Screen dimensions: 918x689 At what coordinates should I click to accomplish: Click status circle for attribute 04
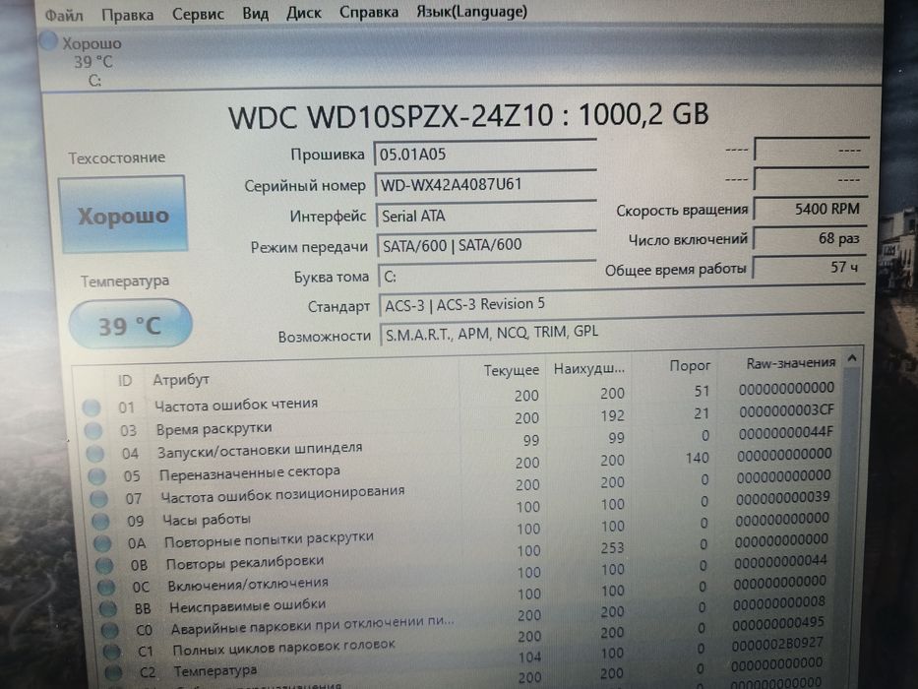pos(94,454)
